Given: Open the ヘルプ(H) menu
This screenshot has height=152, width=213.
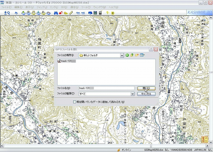Looking at the screenshot, I should tap(113, 7).
